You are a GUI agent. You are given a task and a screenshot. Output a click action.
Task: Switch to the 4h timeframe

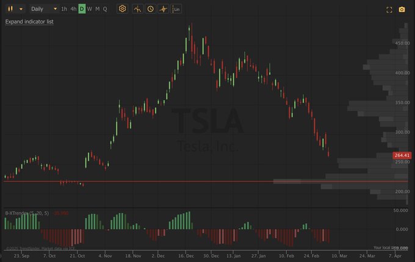73,9
